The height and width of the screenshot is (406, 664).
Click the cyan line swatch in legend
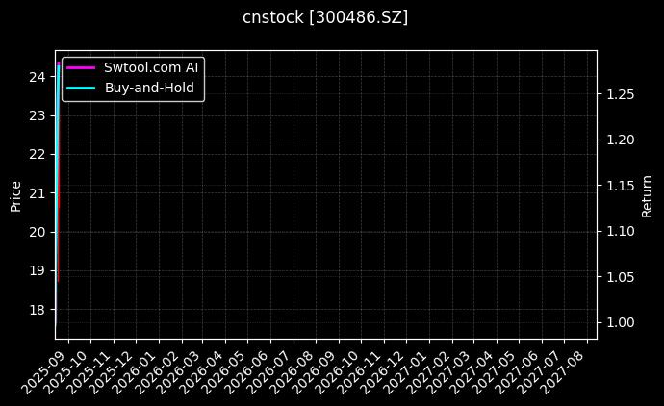click(81, 88)
